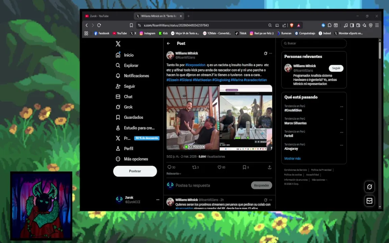Image resolution: width=389 pixels, height=243 pixels.
Task: Expand the Relevante sort dropdown
Action: click(x=174, y=173)
